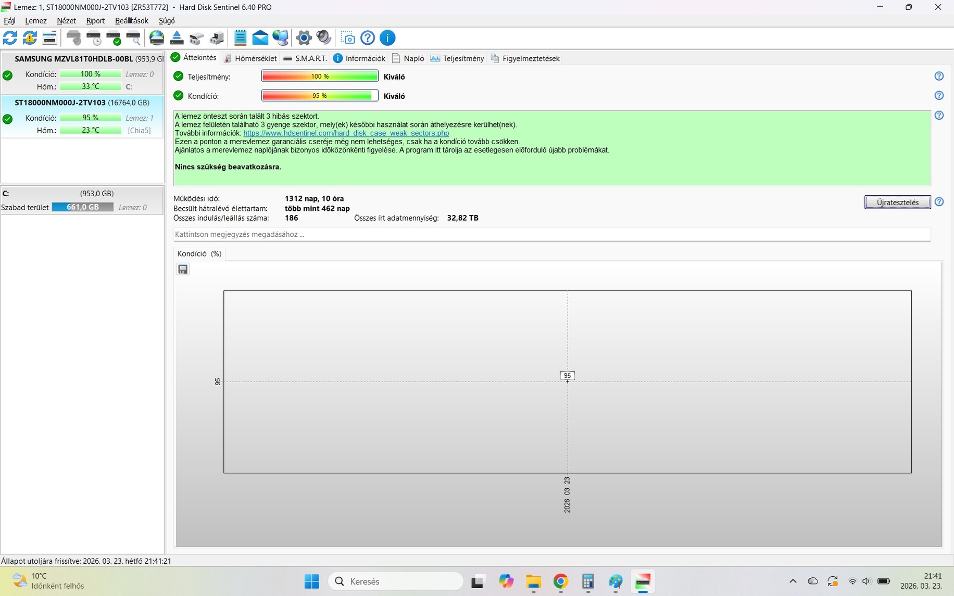Click the comment field 'Kattintson megjegyzés megadásához'

552,235
